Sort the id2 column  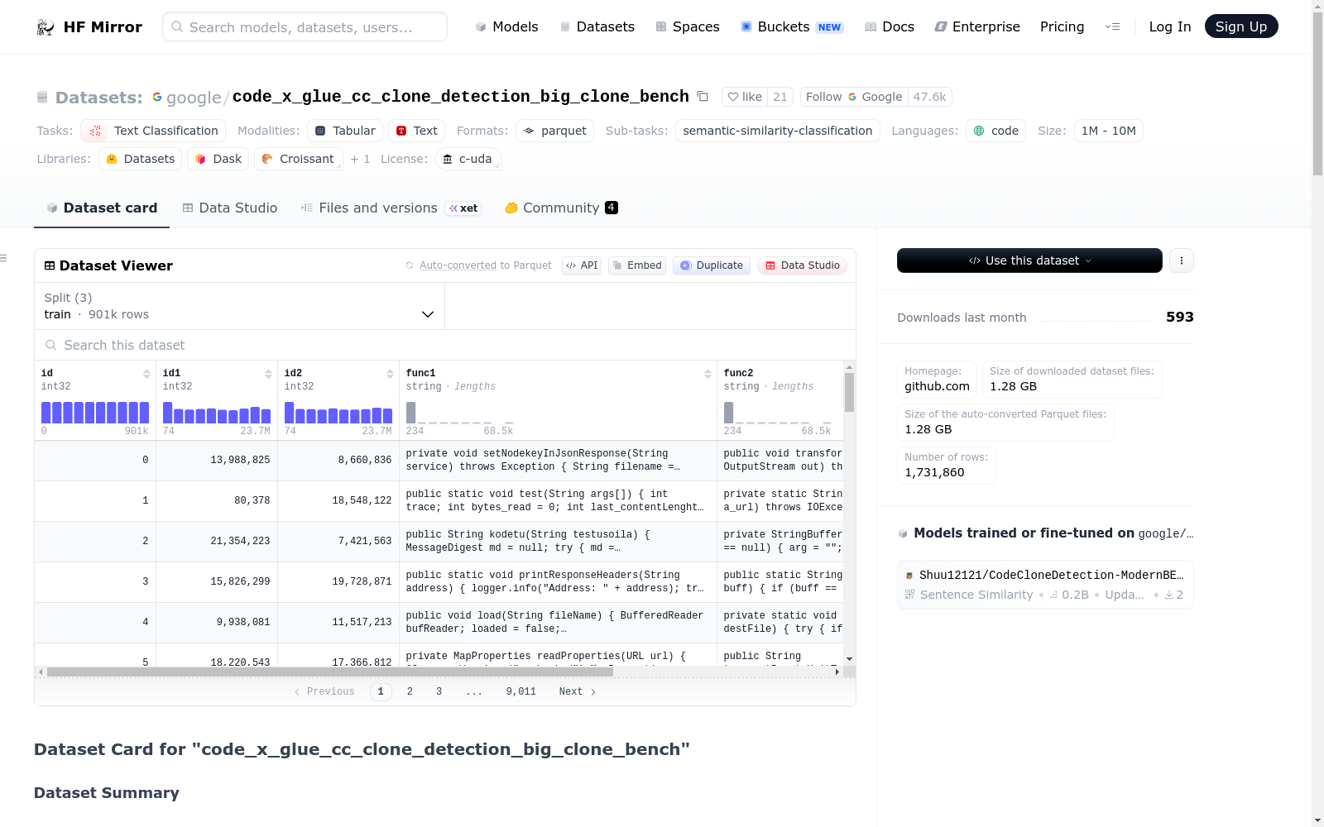(390, 374)
